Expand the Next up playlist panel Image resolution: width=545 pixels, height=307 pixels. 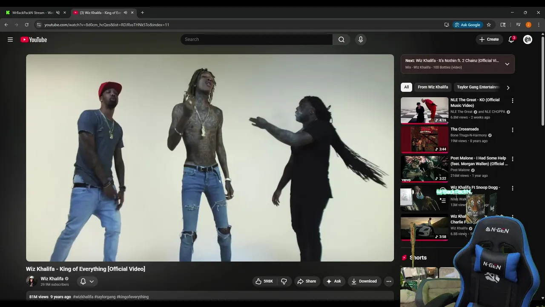507,64
